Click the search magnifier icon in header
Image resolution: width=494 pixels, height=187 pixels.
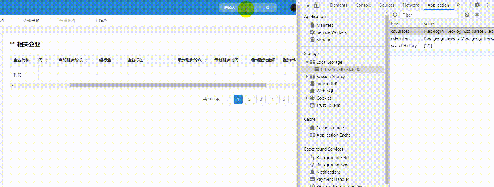268,8
